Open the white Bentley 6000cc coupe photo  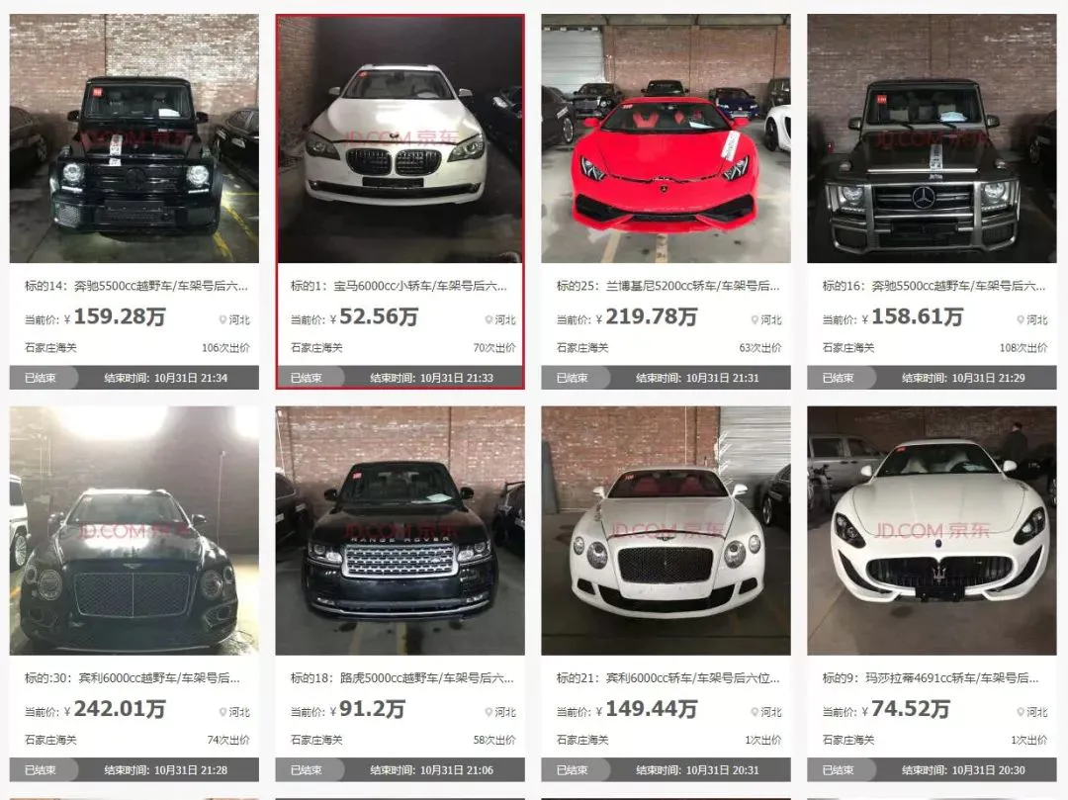coord(666,530)
